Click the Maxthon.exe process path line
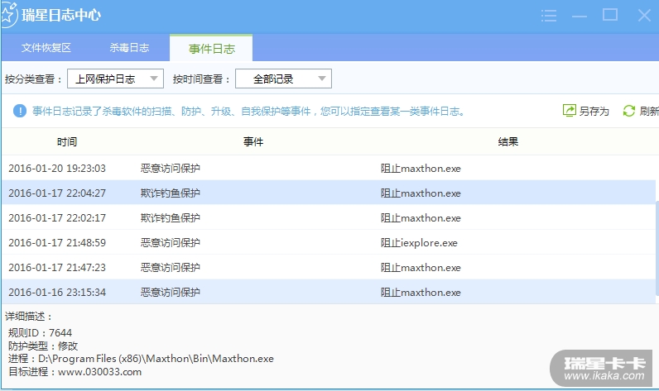 click(x=141, y=359)
